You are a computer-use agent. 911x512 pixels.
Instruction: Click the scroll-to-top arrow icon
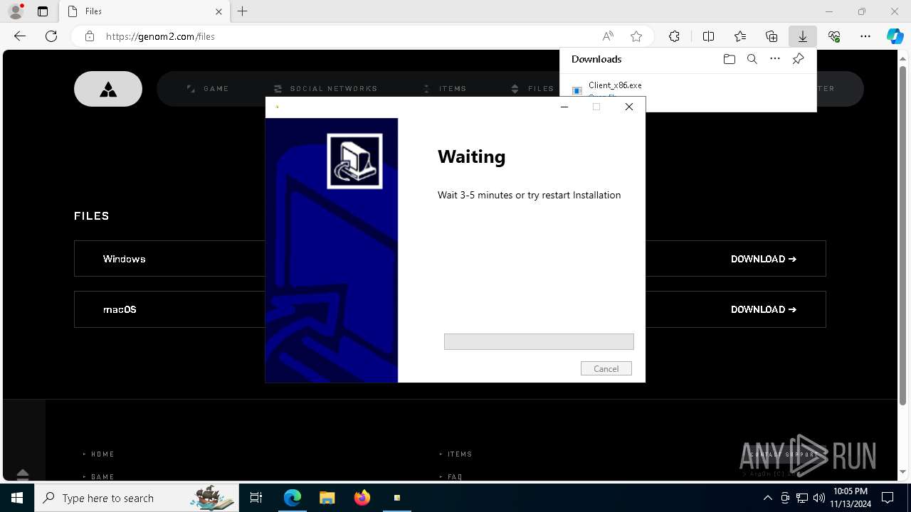tap(23, 474)
